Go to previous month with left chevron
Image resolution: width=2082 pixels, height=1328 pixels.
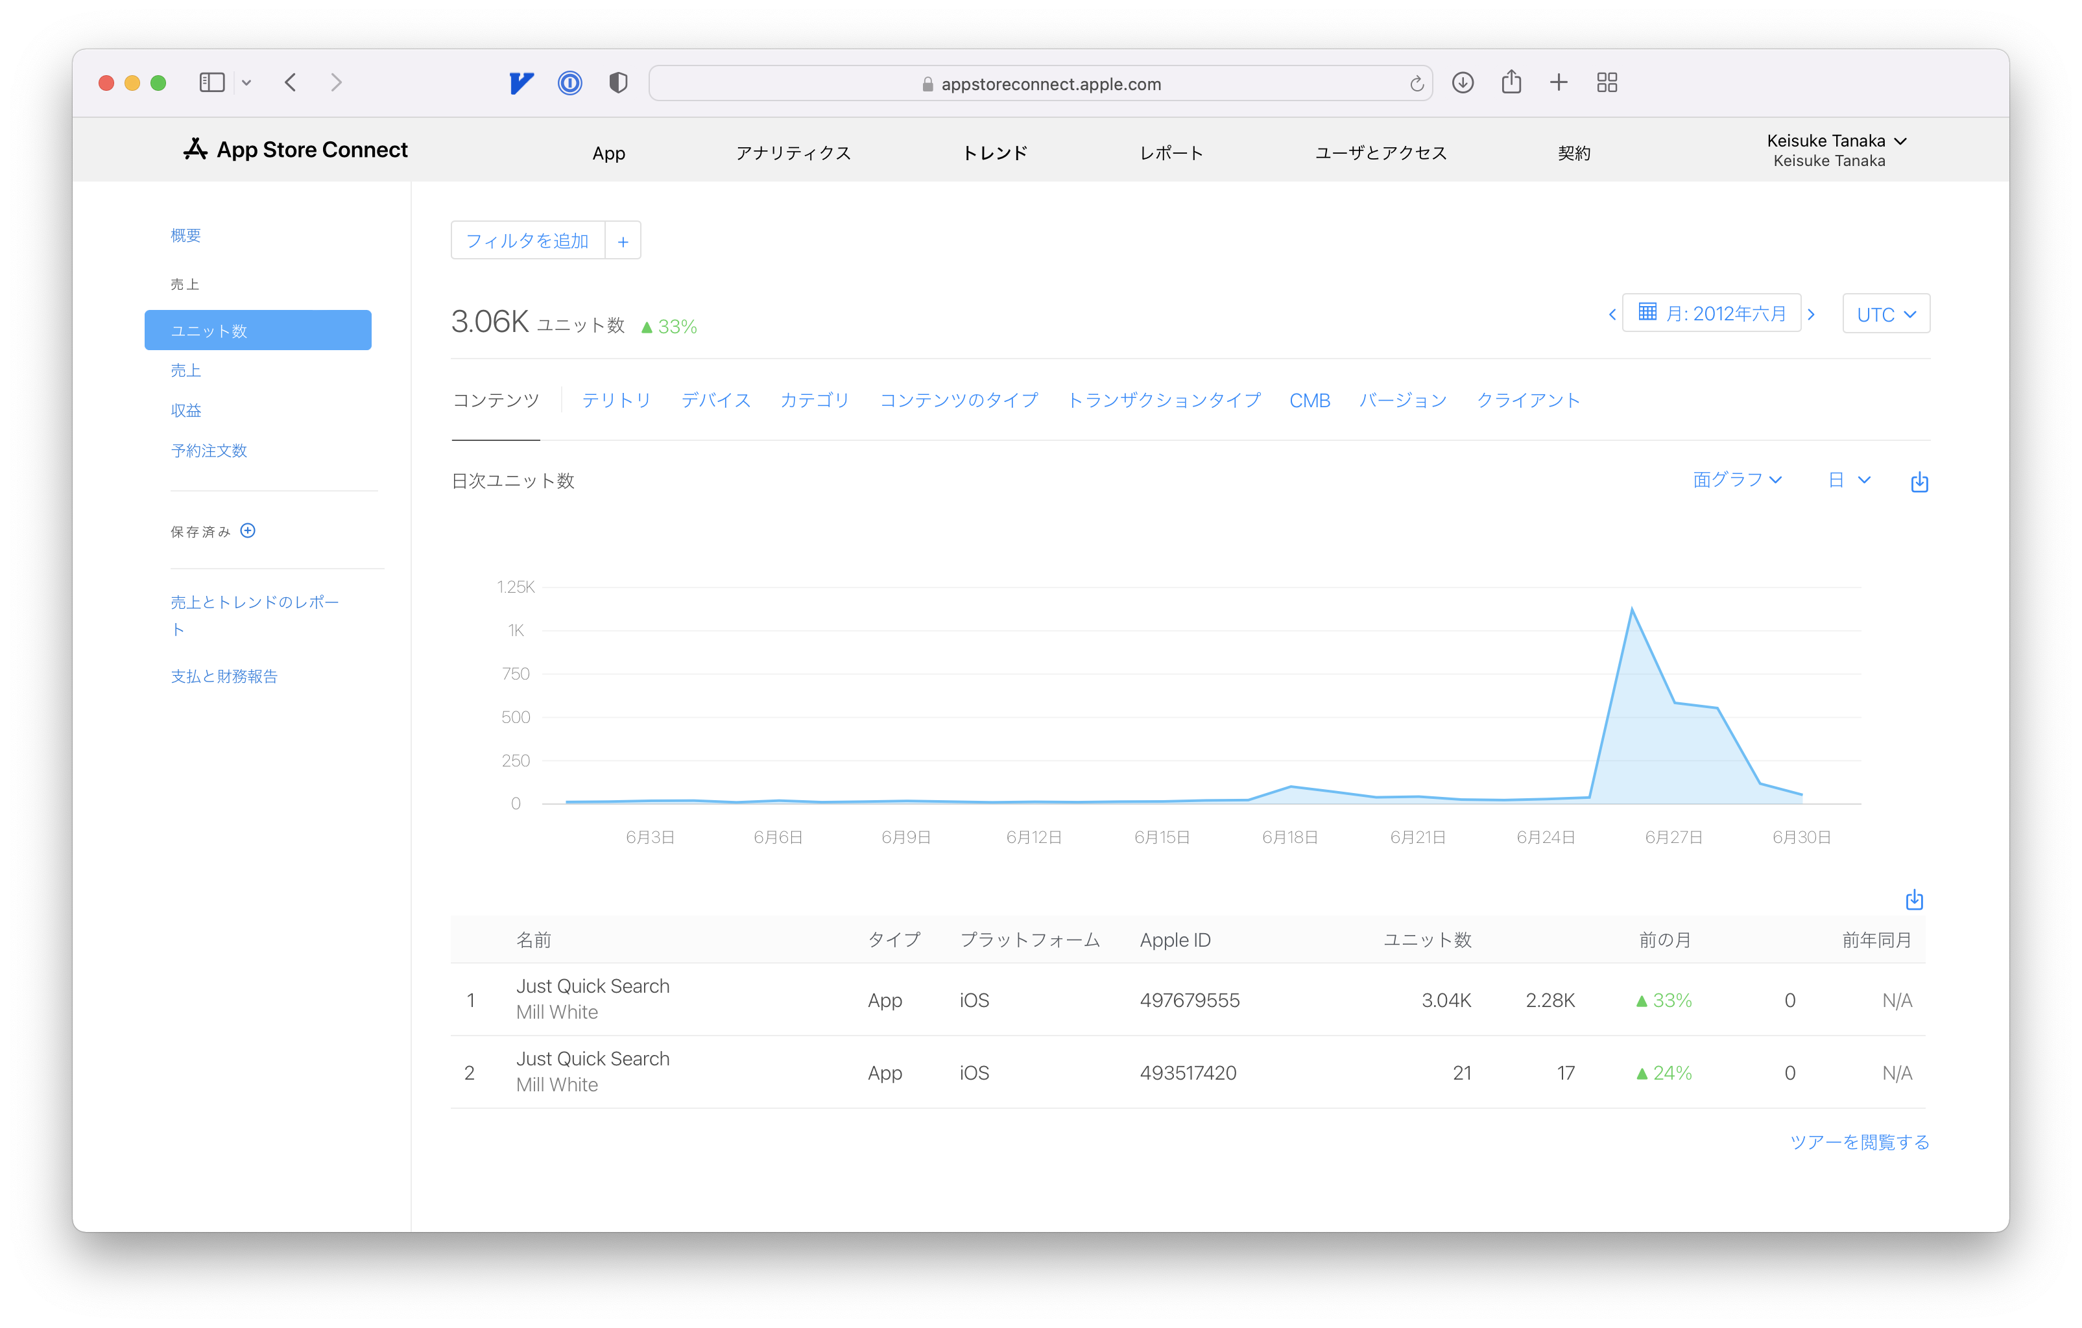[x=1612, y=314]
